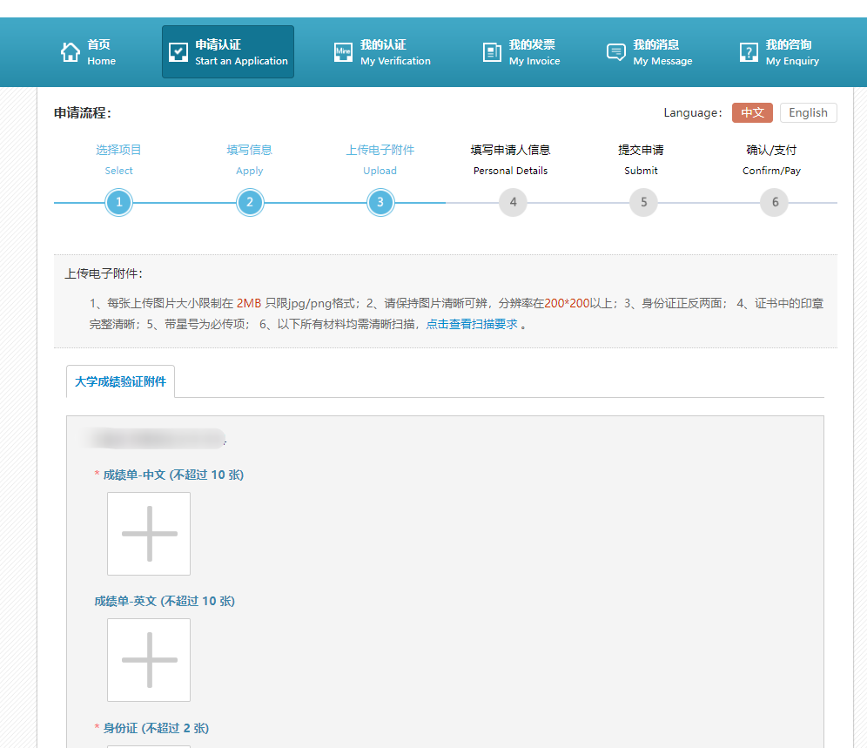This screenshot has width=867, height=748.
Task: Select the 大学成绩验证附件 tab
Action: (121, 381)
